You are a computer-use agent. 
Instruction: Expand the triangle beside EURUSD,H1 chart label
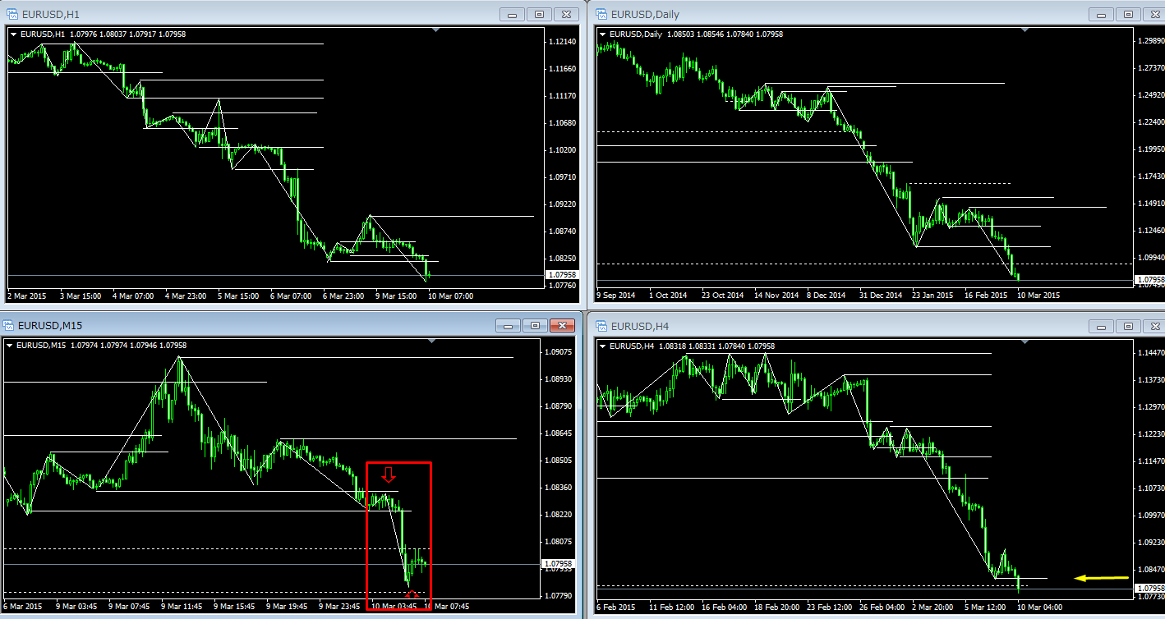tap(12, 34)
